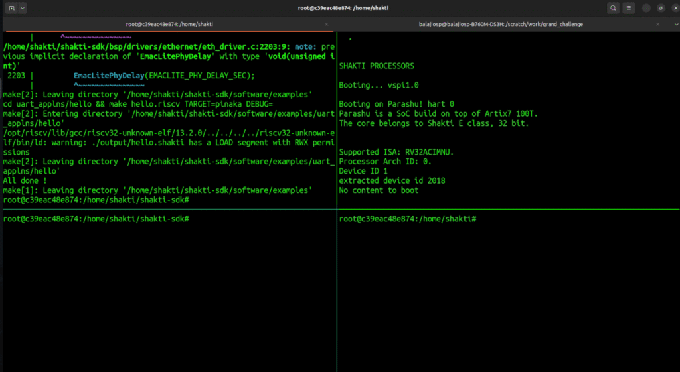Viewport: 680px width, 372px height.
Task: Expand the new-tab dropdown arrow
Action: coord(22,8)
